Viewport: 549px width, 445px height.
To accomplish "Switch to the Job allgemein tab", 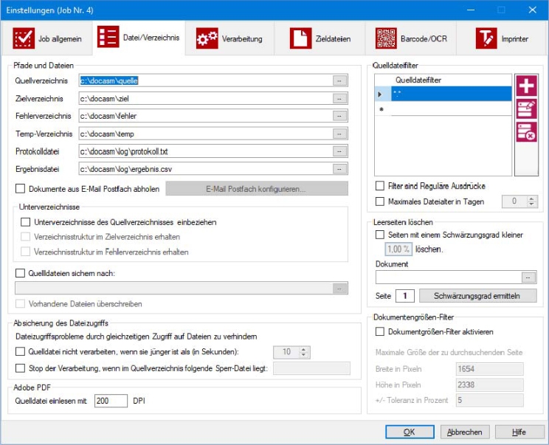I will (x=47, y=38).
